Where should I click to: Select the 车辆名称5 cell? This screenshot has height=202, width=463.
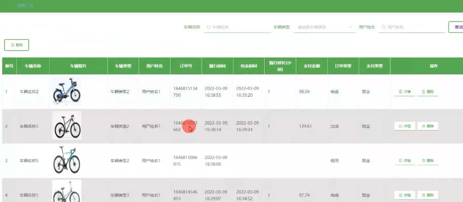(29, 161)
